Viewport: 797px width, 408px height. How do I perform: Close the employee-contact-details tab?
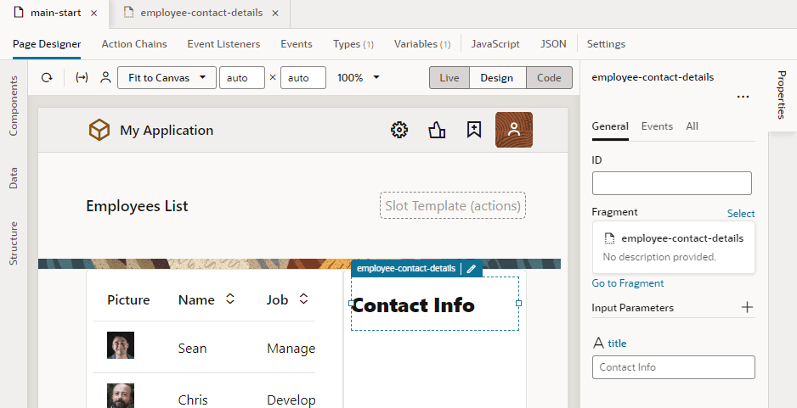275,14
